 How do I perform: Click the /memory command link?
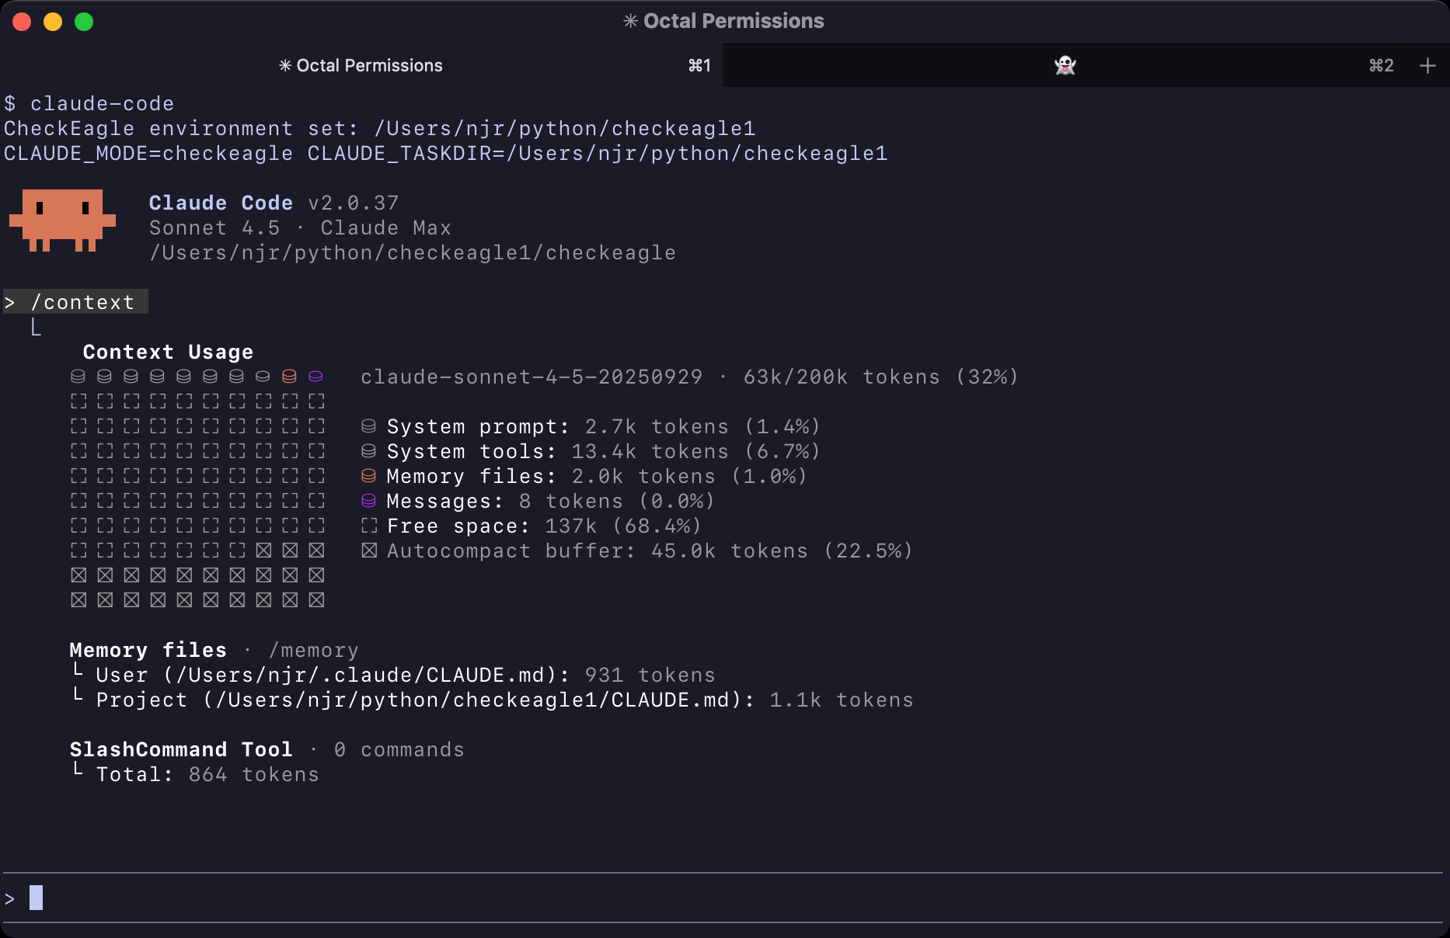click(x=313, y=650)
